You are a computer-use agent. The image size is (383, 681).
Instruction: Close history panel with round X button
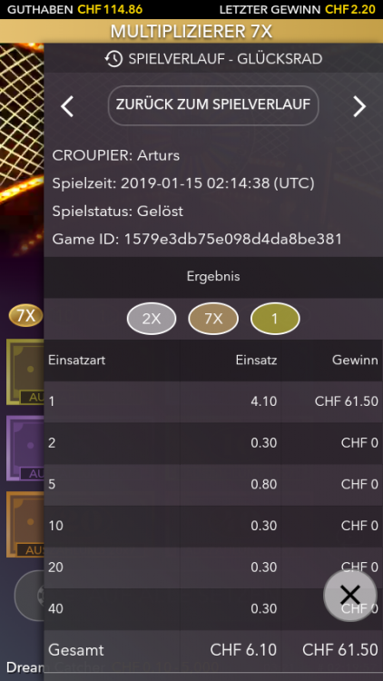coord(350,595)
